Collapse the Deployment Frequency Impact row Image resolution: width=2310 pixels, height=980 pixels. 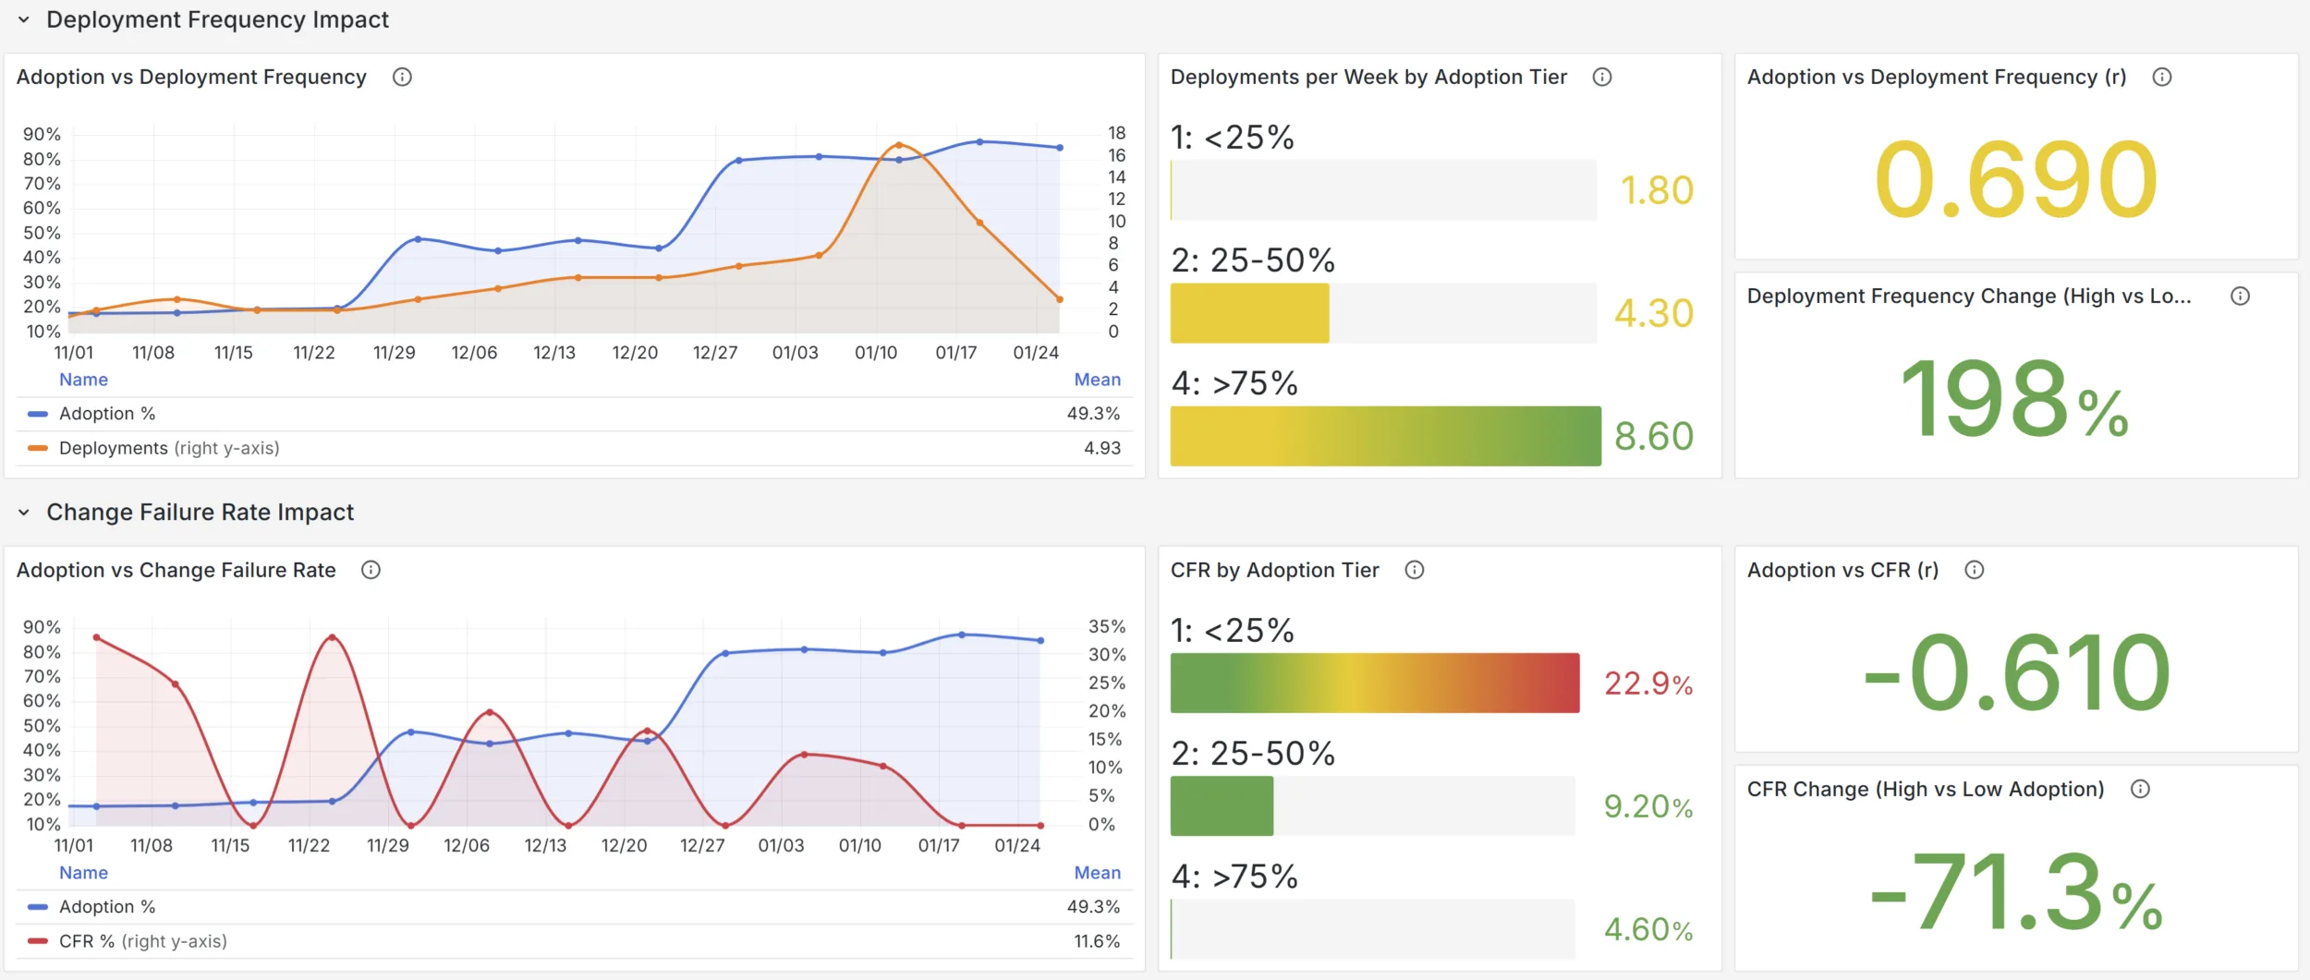point(24,20)
